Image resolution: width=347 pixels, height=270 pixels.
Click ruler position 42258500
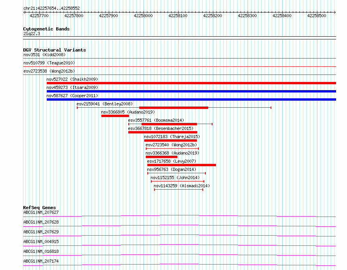click(x=317, y=16)
